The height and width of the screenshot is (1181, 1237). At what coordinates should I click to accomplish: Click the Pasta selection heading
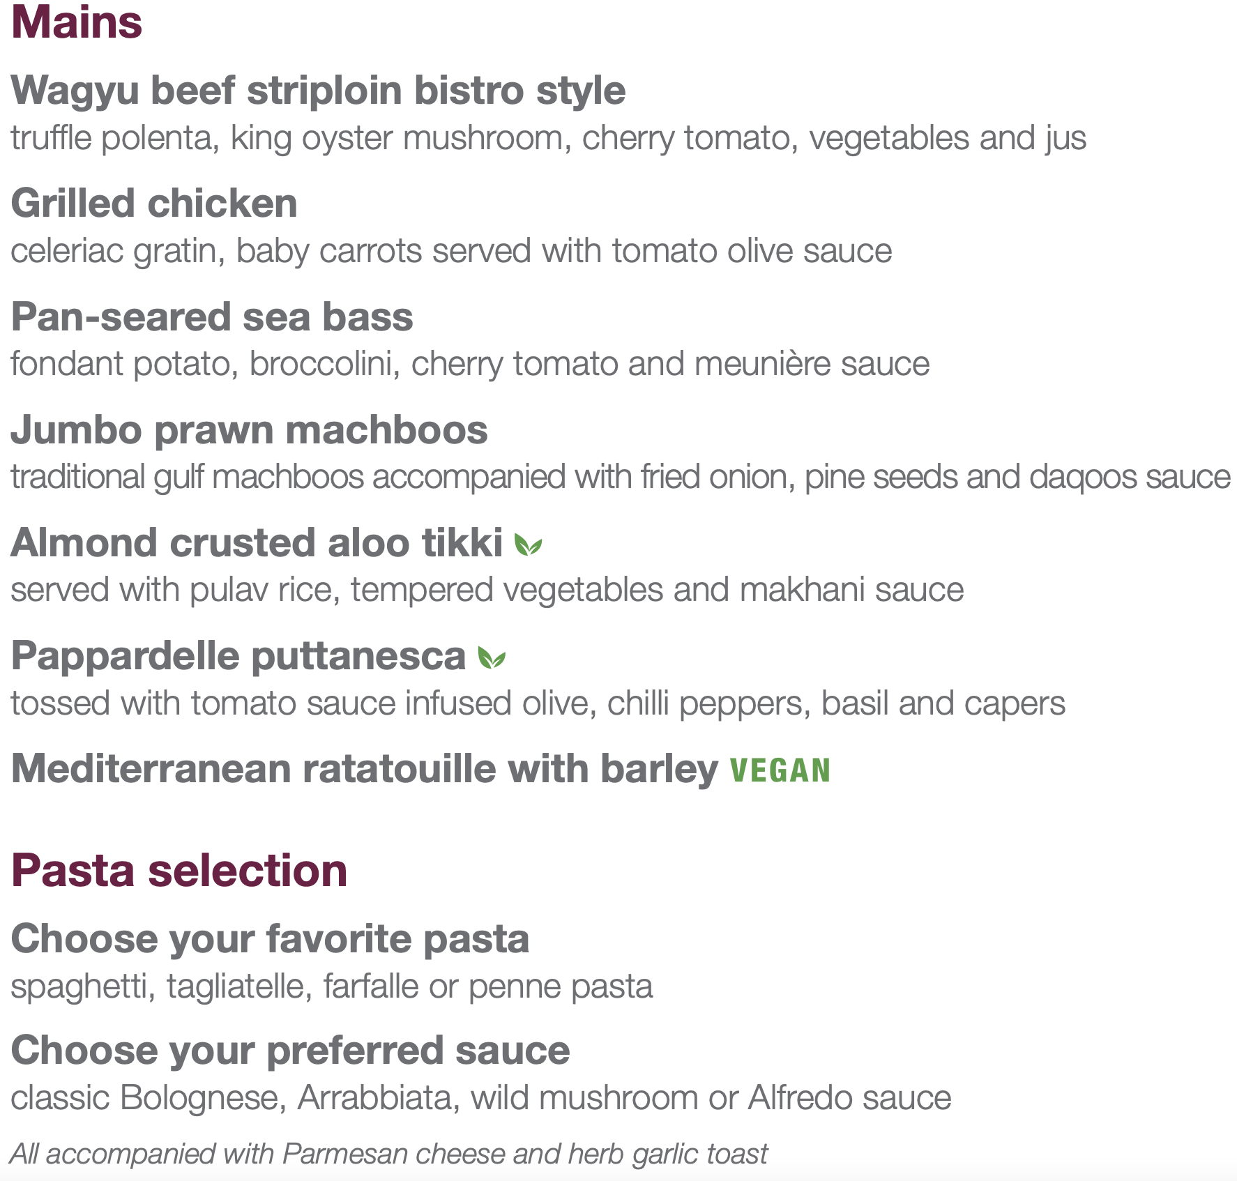pyautogui.click(x=179, y=871)
